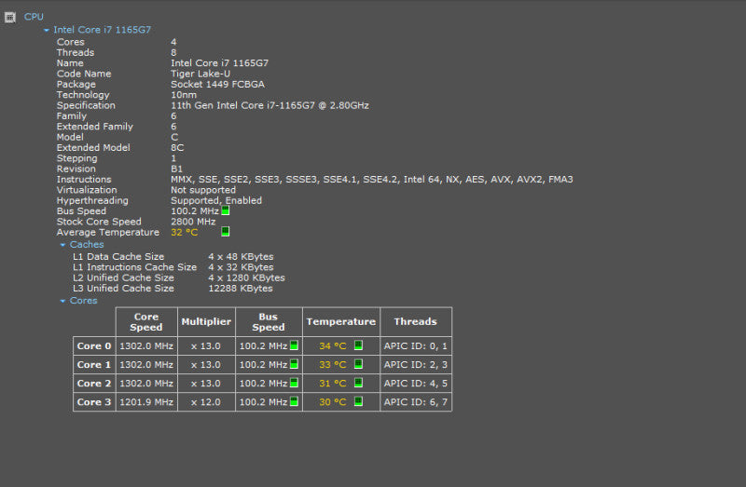Click Core 3 temperature graph icon
Viewport: 746px width, 487px height.
pyautogui.click(x=358, y=401)
